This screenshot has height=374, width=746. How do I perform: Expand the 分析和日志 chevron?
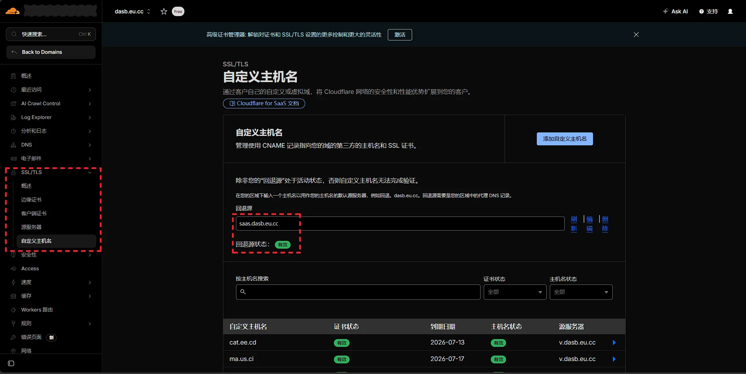pyautogui.click(x=90, y=131)
